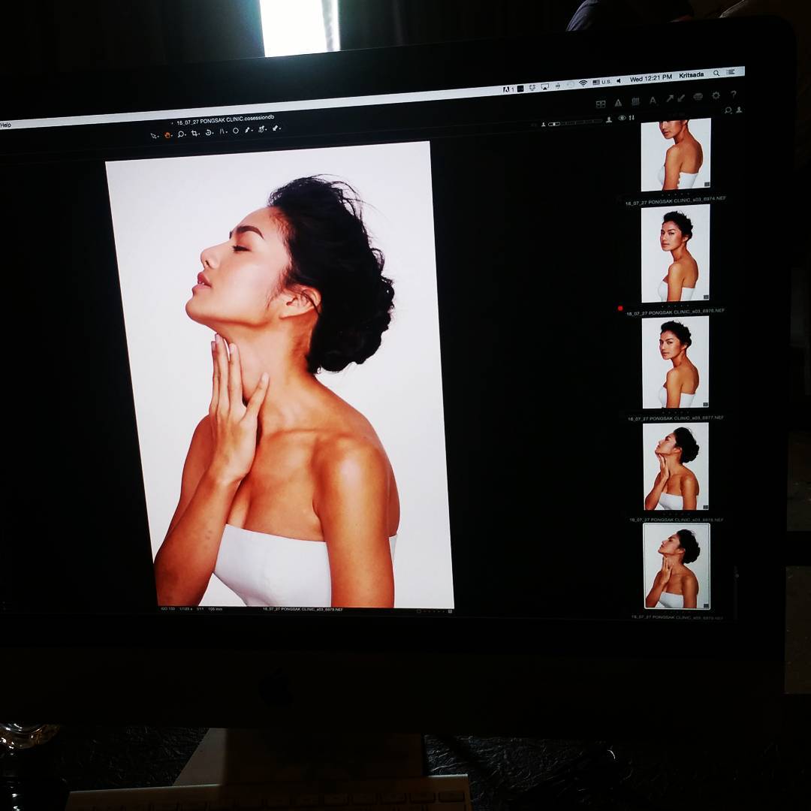Select the rotation tool
Viewport: 811px width, 811px height.
pyautogui.click(x=208, y=132)
